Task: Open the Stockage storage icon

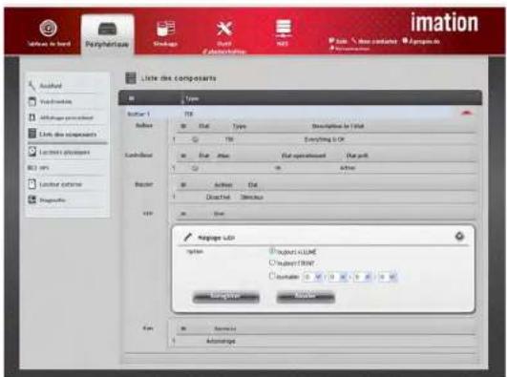Action: pos(165,28)
